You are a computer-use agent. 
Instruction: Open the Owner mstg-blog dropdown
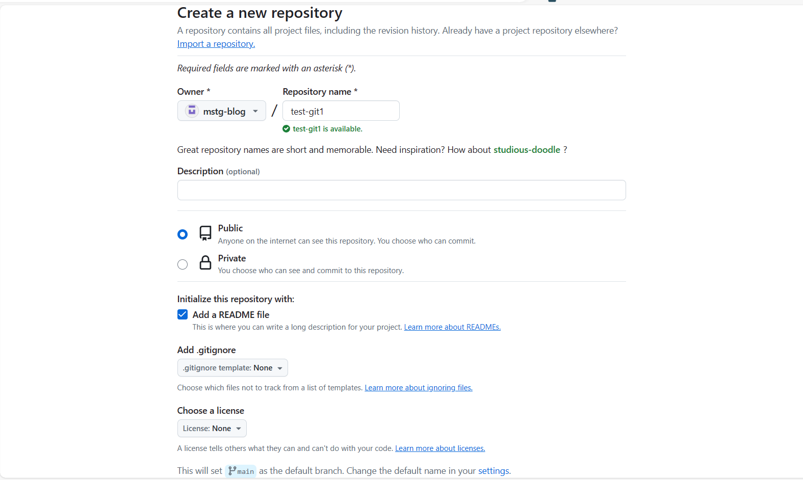[222, 111]
